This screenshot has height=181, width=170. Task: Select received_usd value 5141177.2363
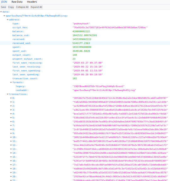[81, 43]
